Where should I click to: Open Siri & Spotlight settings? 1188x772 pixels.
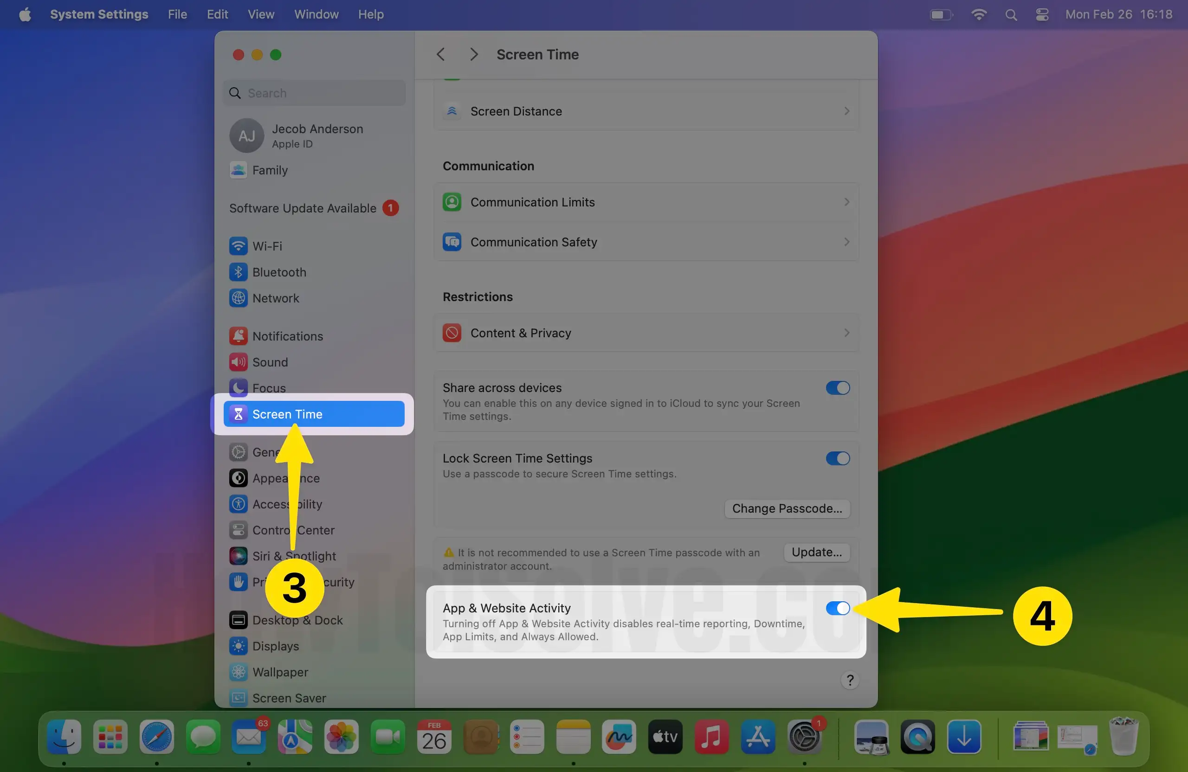pos(239,556)
